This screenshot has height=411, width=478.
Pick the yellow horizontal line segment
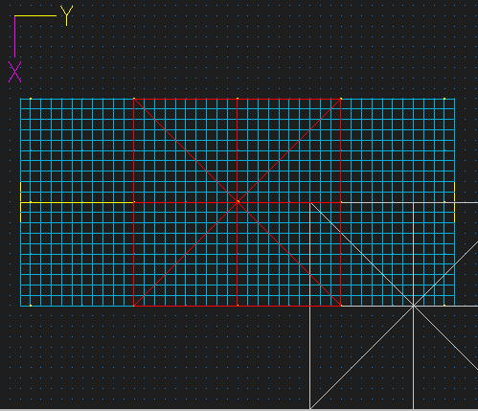pos(77,202)
